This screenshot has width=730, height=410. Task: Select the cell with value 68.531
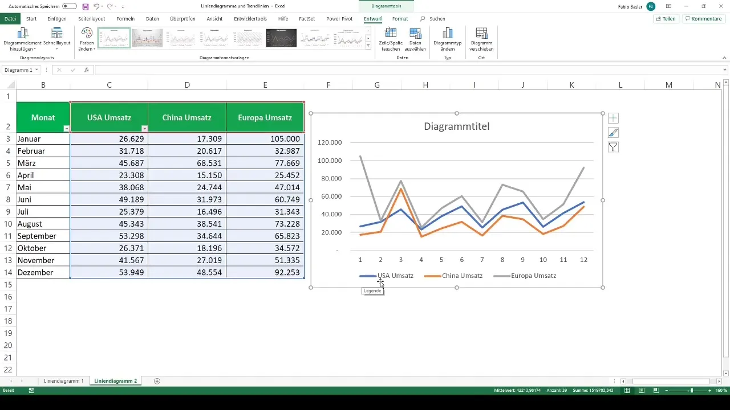tap(187, 163)
